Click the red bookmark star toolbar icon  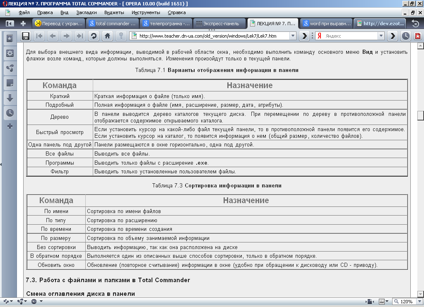418,36
